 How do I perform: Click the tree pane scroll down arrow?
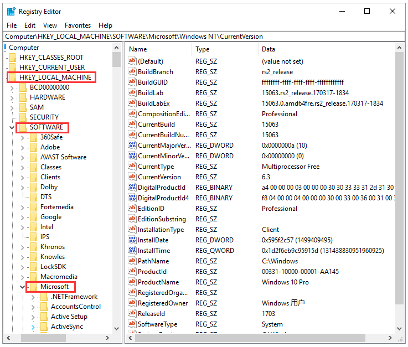[x=117, y=329]
